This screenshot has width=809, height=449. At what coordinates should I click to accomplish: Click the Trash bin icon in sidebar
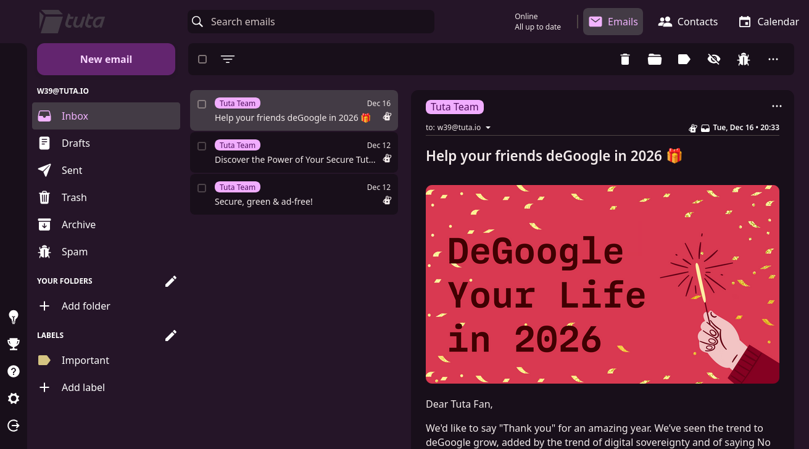coord(44,197)
